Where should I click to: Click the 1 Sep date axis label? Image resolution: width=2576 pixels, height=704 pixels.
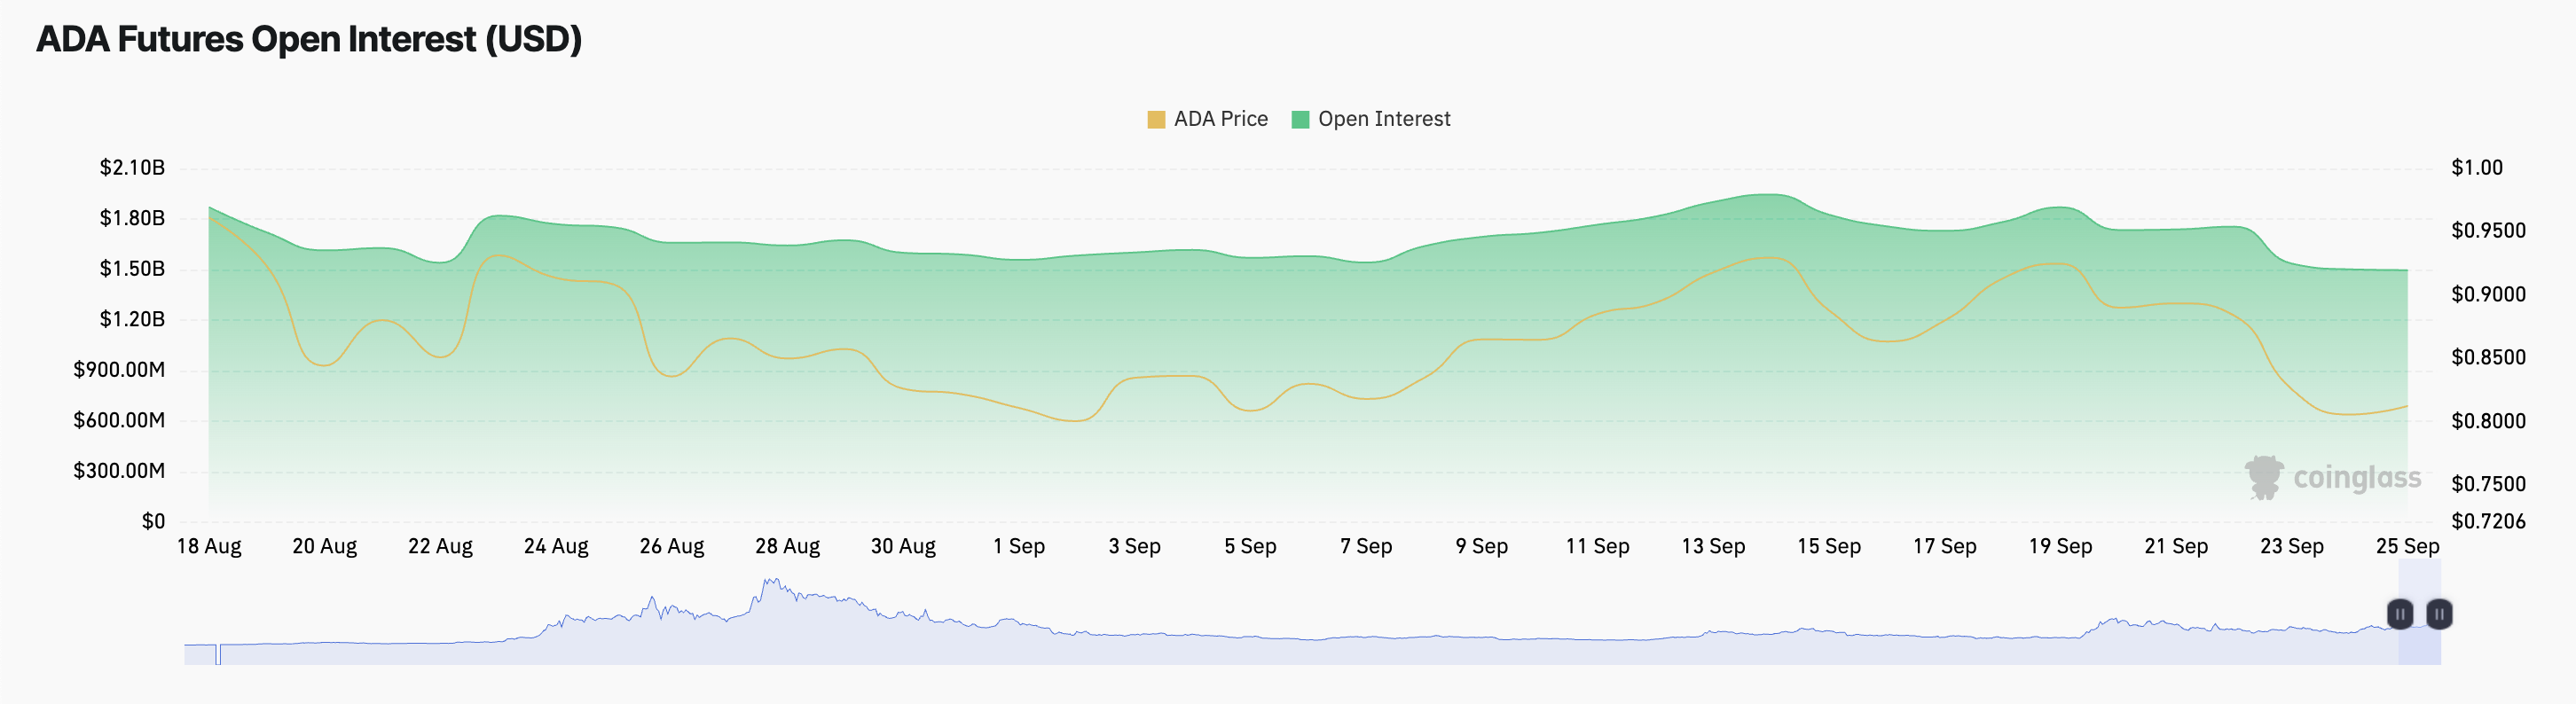(x=1018, y=546)
